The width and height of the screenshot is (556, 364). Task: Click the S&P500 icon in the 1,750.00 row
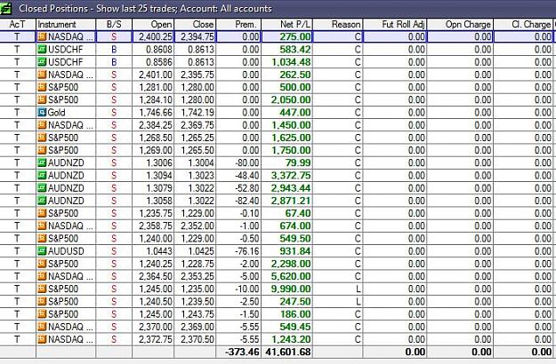click(42, 150)
